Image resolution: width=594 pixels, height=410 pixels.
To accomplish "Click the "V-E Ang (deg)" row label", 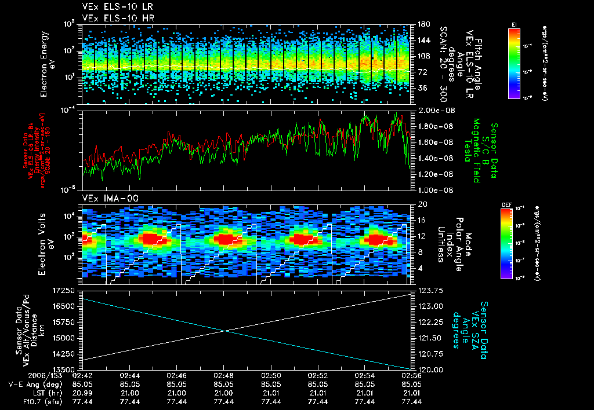I will click(35, 385).
